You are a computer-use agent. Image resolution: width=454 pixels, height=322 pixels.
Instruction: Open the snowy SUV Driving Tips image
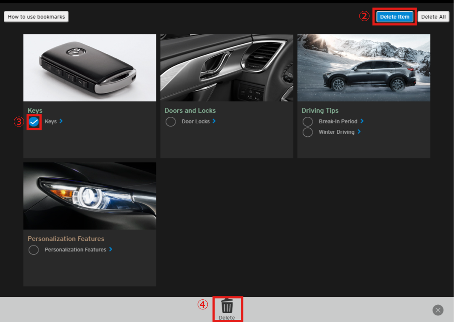pyautogui.click(x=364, y=68)
